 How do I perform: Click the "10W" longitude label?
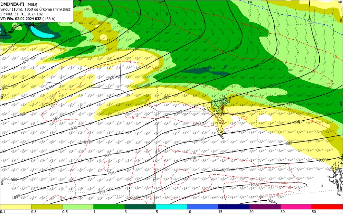point(161,2)
